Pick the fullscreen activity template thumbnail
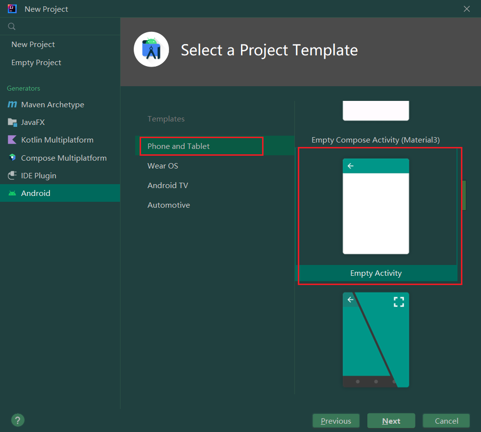 376,339
